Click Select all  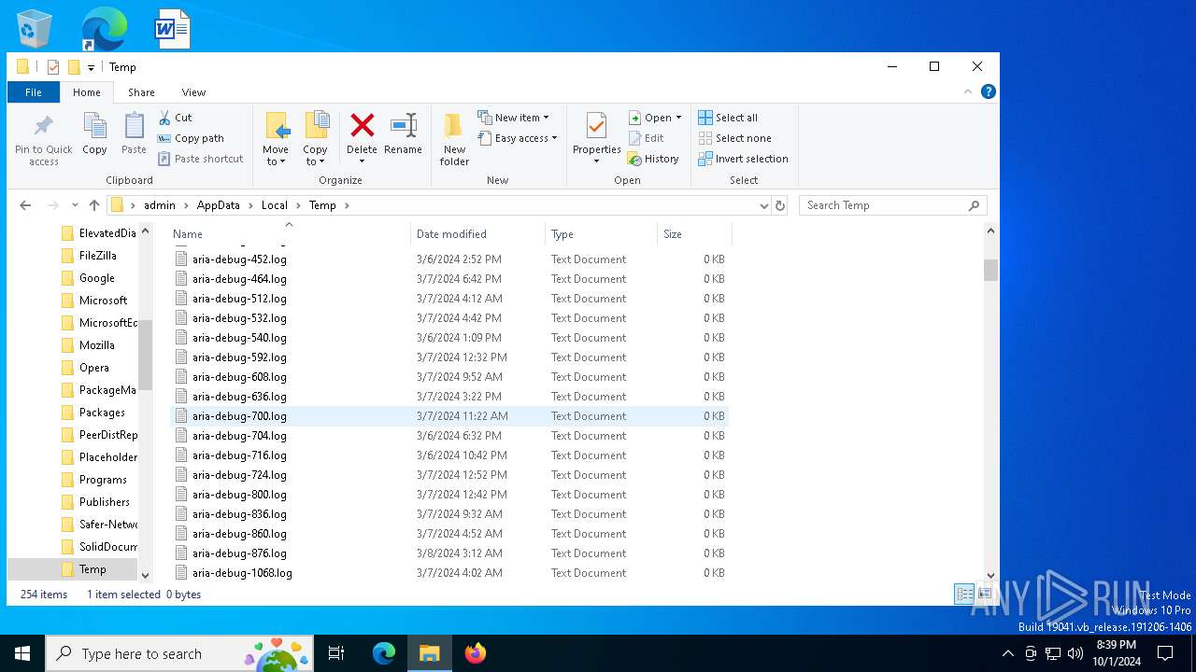pos(728,118)
